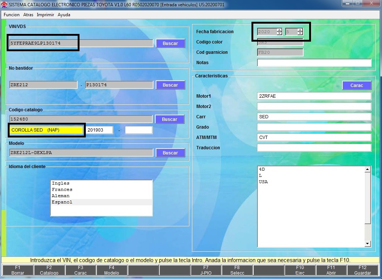Open the Funcion menu
The image size is (382, 279).
(11, 15)
